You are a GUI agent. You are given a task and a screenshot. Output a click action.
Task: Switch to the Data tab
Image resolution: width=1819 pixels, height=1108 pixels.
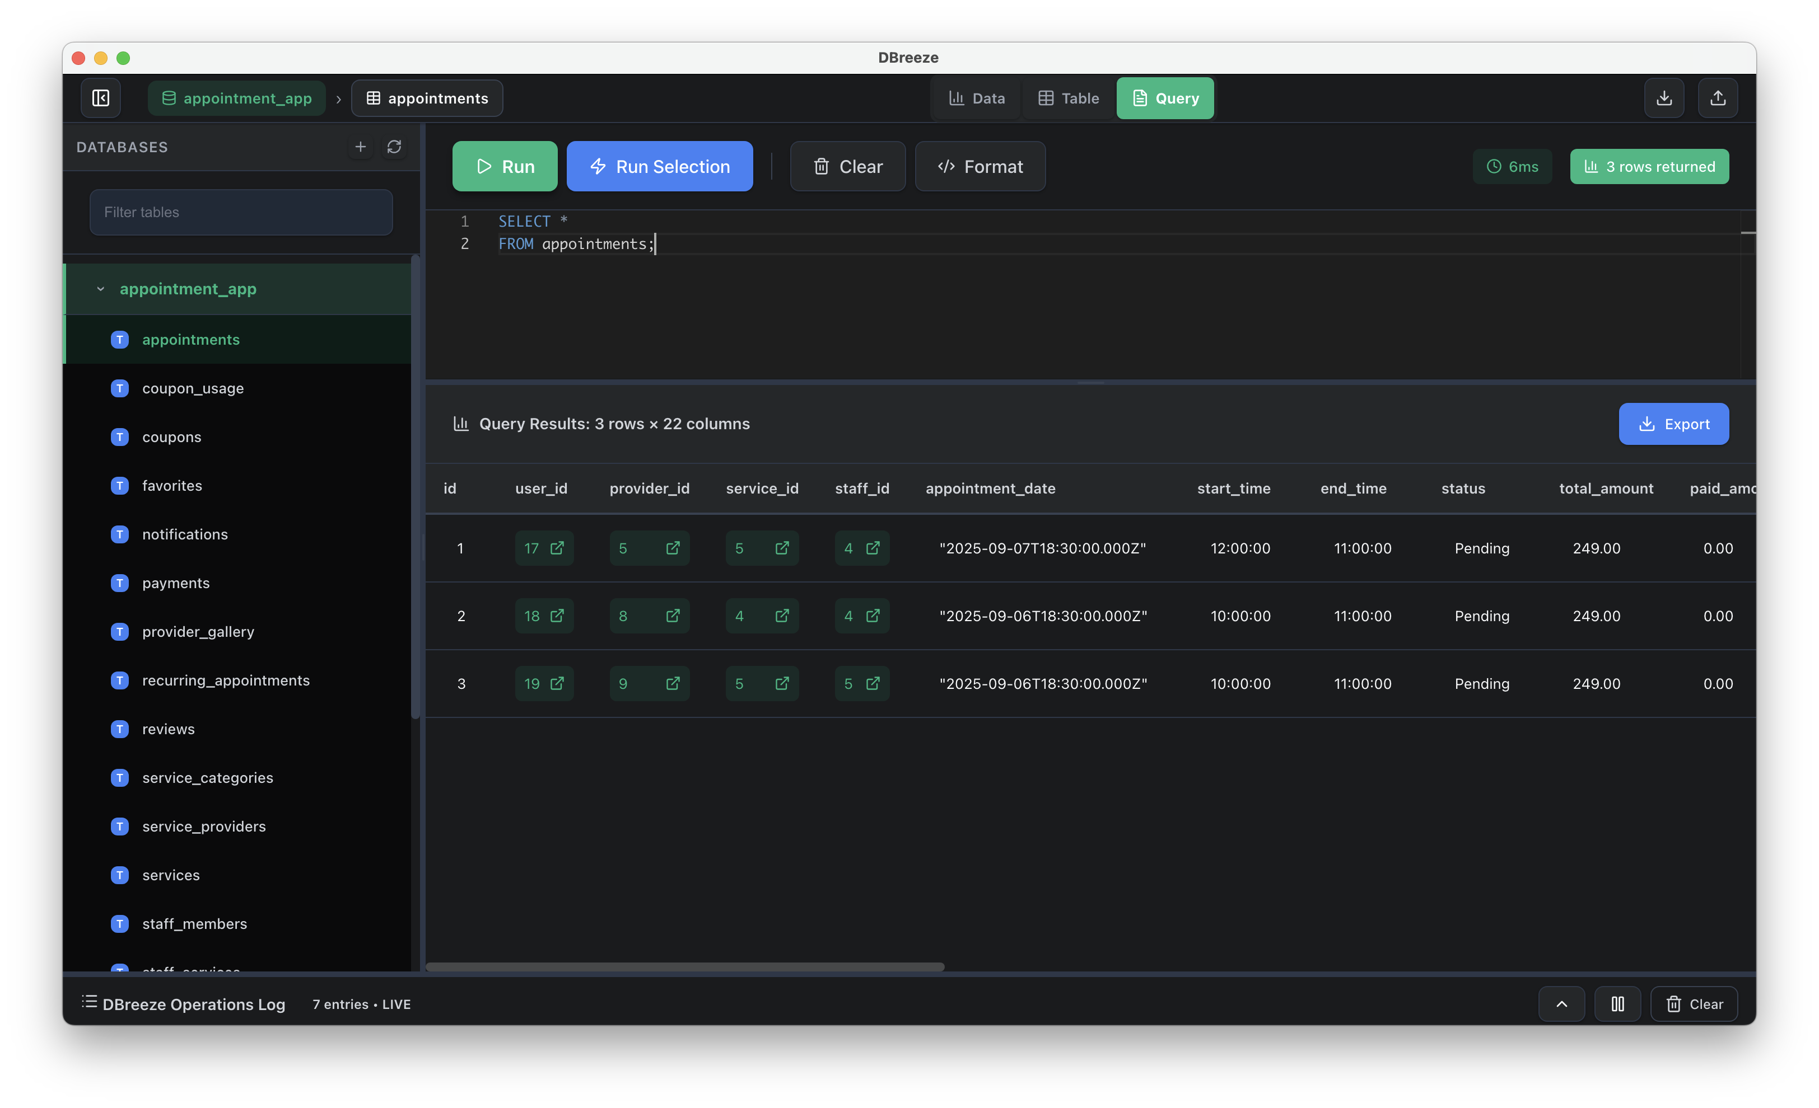click(x=977, y=98)
